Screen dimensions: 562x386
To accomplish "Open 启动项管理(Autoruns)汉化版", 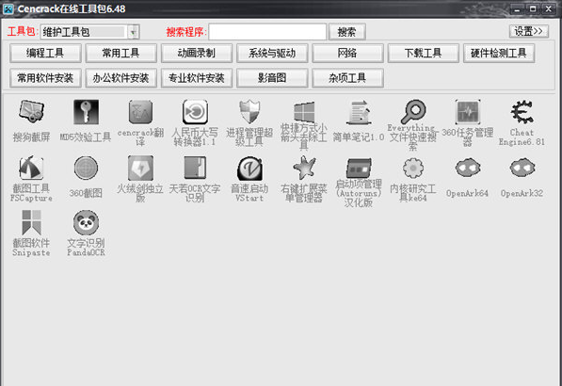I will click(359, 169).
